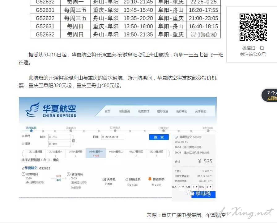This screenshot has width=277, height=223.
Task: Click the clock icon beside 到达时间
Action: click(69, 174)
